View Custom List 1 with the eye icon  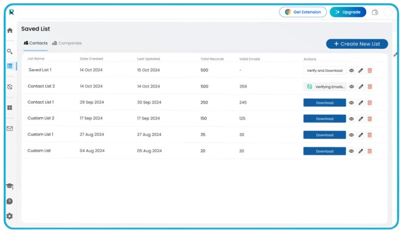click(351, 135)
